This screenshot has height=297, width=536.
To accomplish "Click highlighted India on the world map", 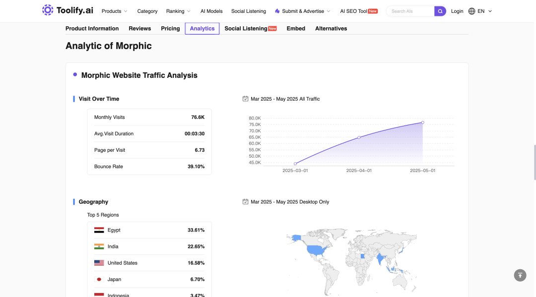I will (x=380, y=258).
